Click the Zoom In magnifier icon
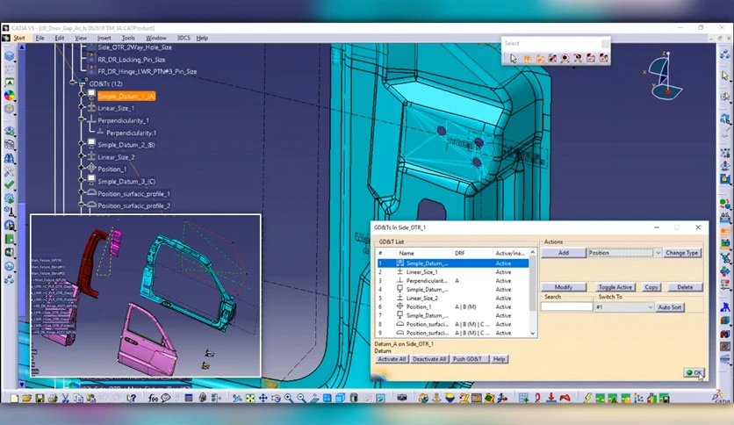The height and width of the screenshot is (425, 734). 288,399
